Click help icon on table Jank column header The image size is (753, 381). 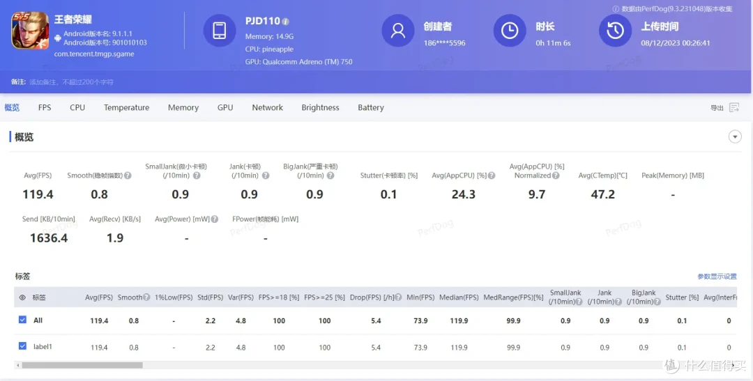(x=618, y=302)
